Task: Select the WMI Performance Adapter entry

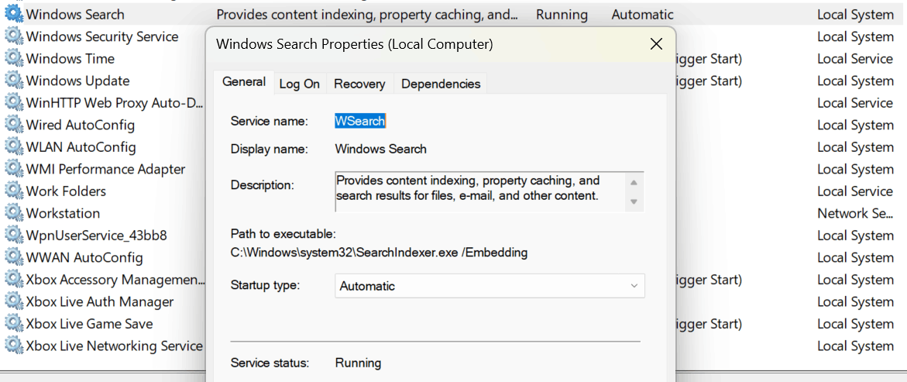Action: (106, 169)
